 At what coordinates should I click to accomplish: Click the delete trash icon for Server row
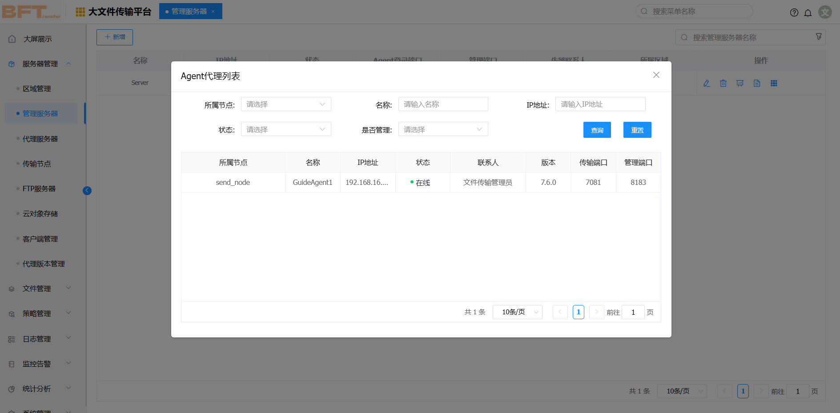click(723, 83)
